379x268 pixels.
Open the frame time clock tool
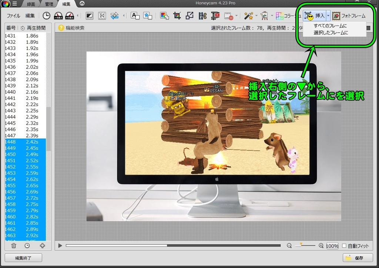46,16
